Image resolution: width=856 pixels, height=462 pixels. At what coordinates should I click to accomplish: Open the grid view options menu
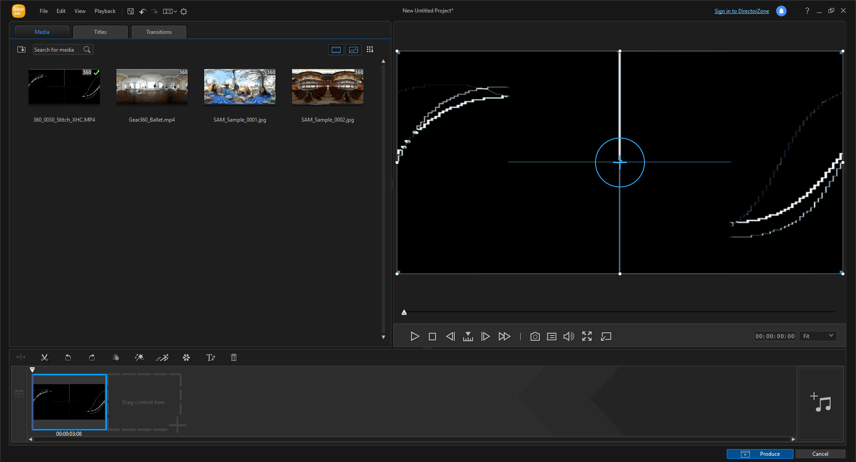coord(370,49)
